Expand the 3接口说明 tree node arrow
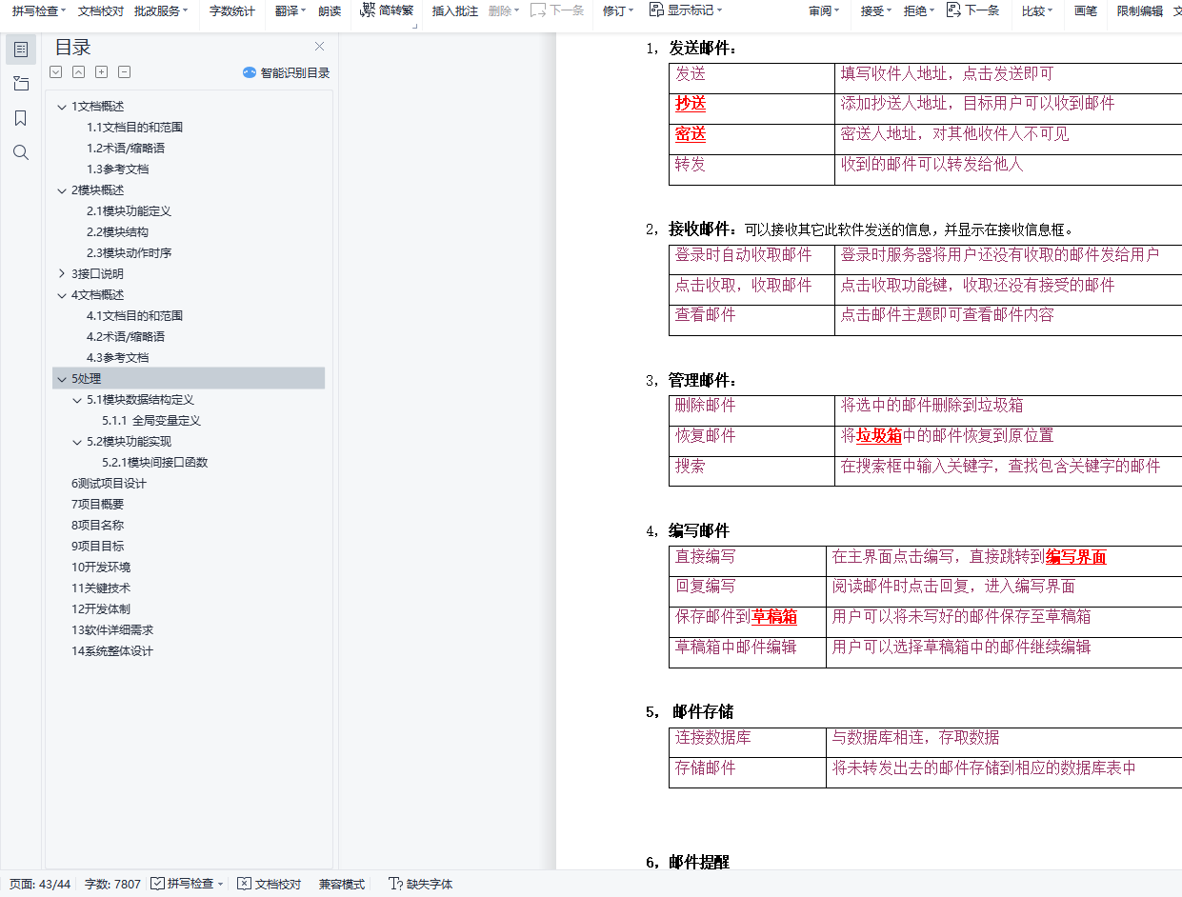The width and height of the screenshot is (1182, 897). click(x=62, y=274)
